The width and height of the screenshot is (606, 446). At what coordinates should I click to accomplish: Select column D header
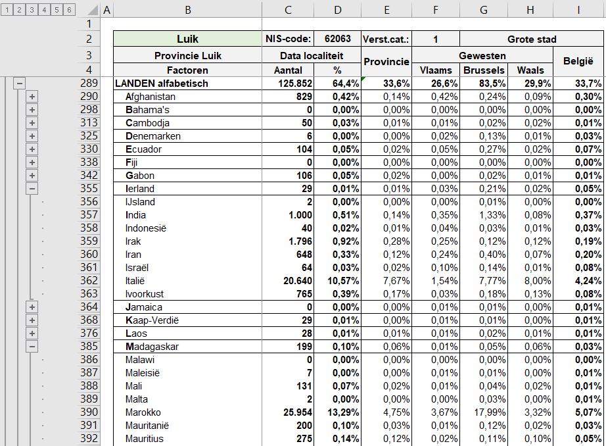[337, 10]
